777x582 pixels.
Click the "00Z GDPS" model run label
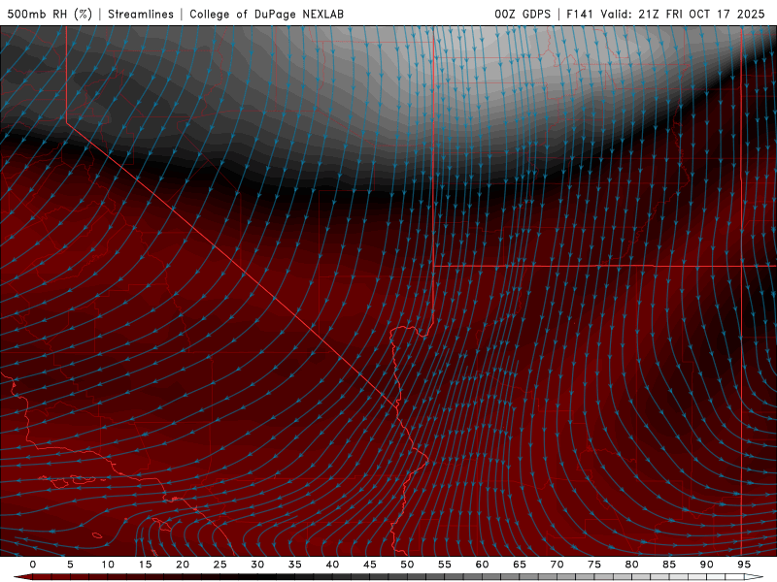click(523, 14)
